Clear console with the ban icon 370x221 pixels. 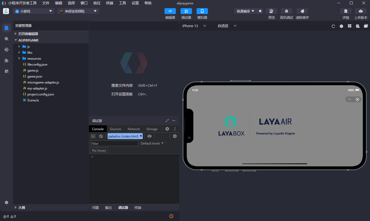[101, 136]
